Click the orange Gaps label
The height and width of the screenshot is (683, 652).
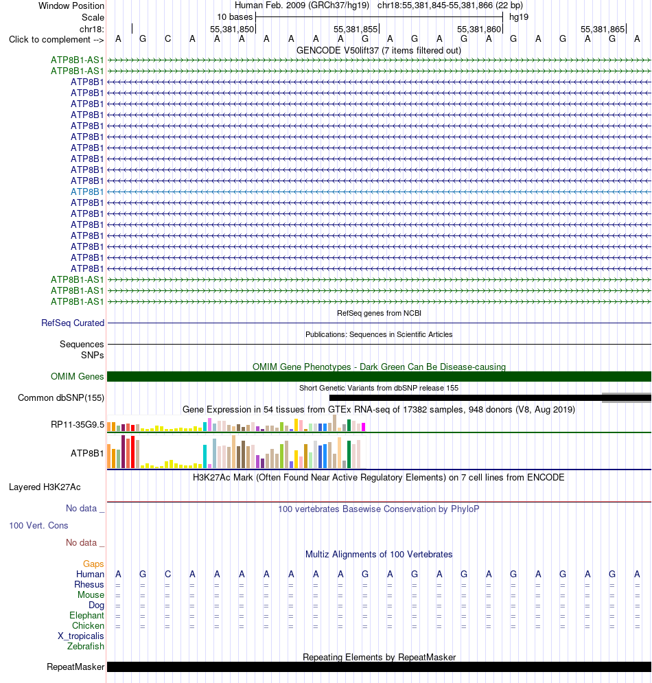[93, 564]
